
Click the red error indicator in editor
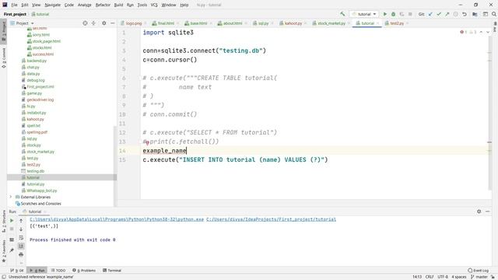pos(464,32)
